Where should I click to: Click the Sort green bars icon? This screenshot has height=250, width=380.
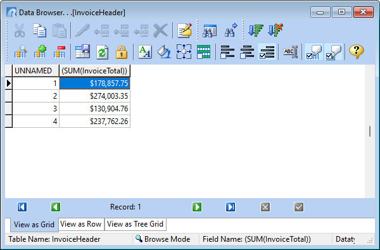pyautogui.click(x=256, y=30)
